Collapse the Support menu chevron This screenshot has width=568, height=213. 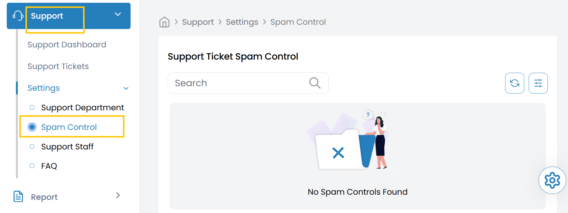coord(118,14)
